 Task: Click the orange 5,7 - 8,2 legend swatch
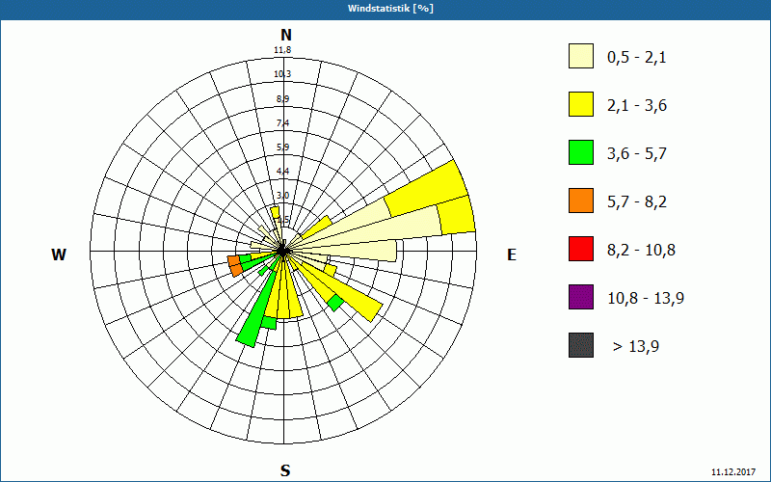coord(581,201)
